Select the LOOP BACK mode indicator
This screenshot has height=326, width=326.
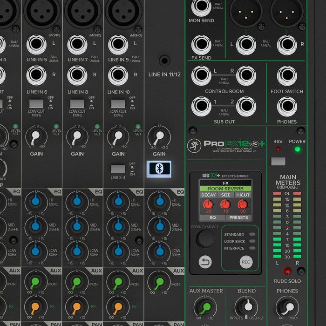(252, 241)
